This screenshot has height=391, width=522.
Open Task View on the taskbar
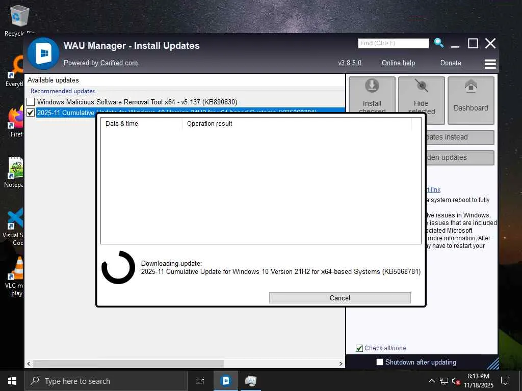click(200, 381)
